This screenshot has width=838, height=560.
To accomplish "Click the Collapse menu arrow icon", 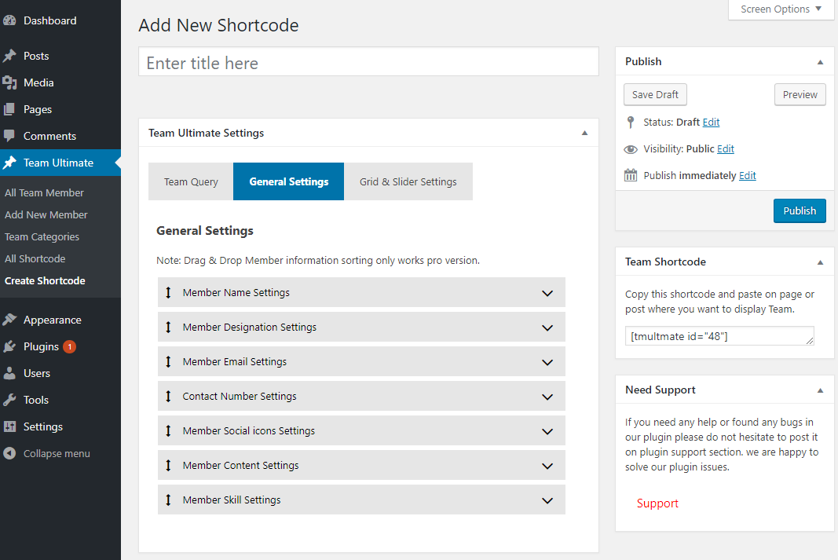I will click(x=9, y=453).
